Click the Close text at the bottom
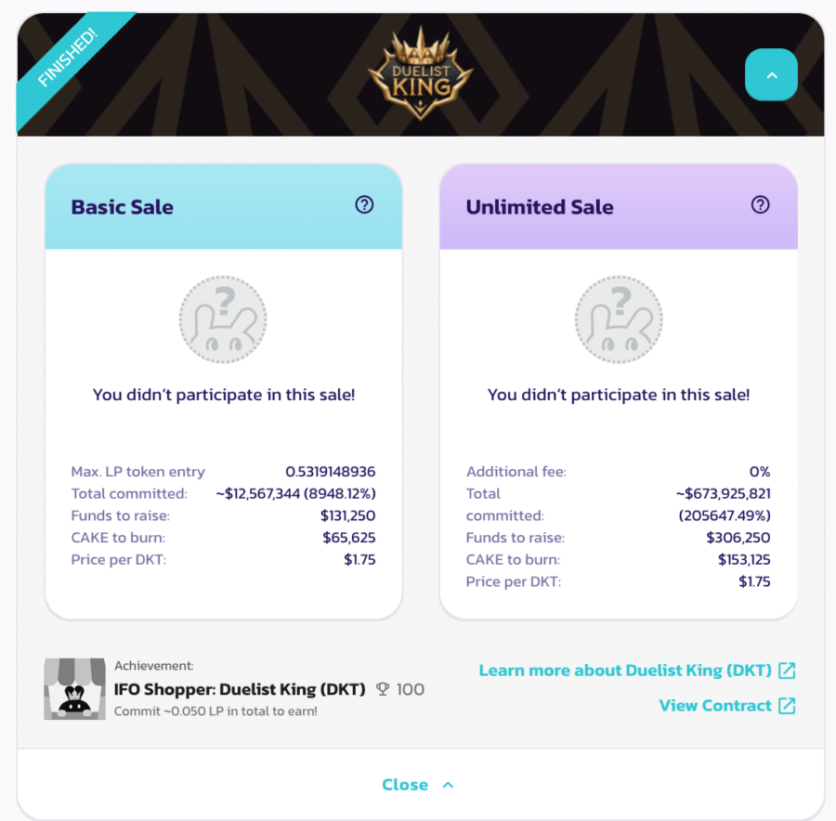The image size is (836, 821). pyautogui.click(x=405, y=785)
